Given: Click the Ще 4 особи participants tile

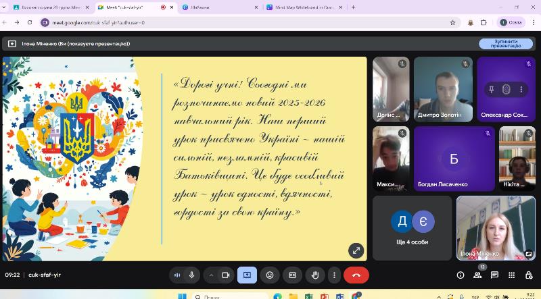Looking at the screenshot, I should tap(412, 228).
